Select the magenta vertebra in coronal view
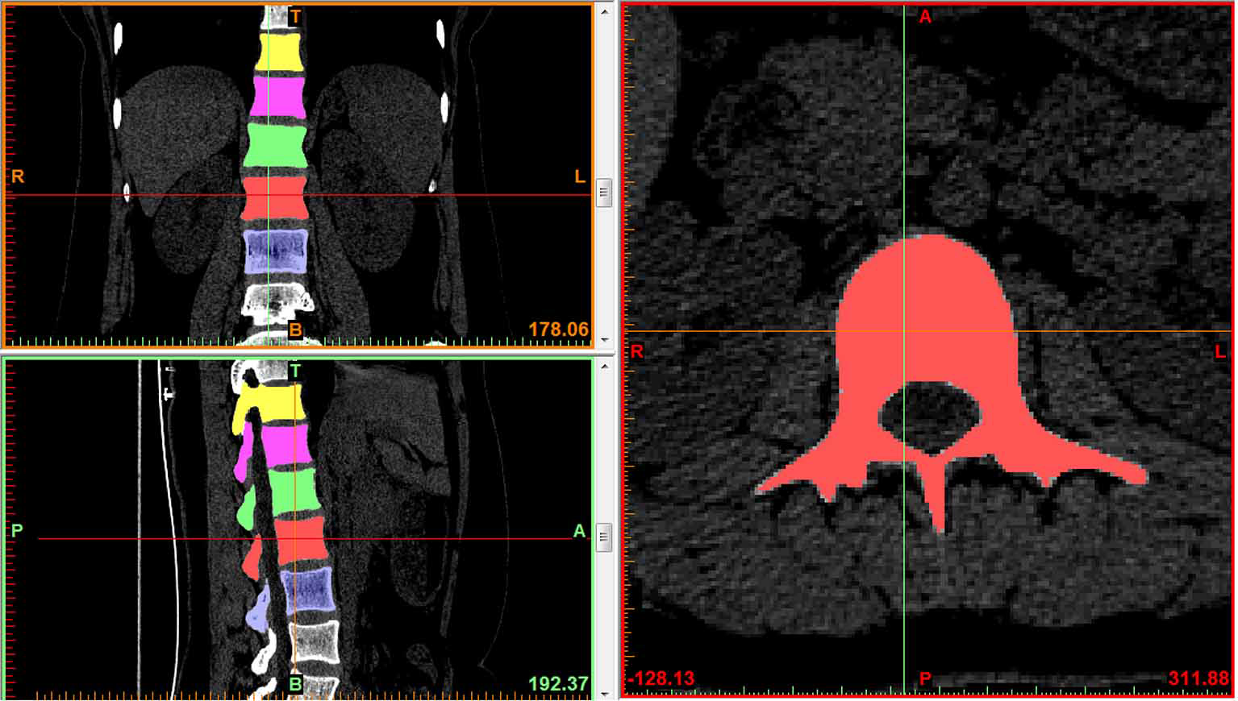This screenshot has width=1238, height=701. [x=277, y=97]
